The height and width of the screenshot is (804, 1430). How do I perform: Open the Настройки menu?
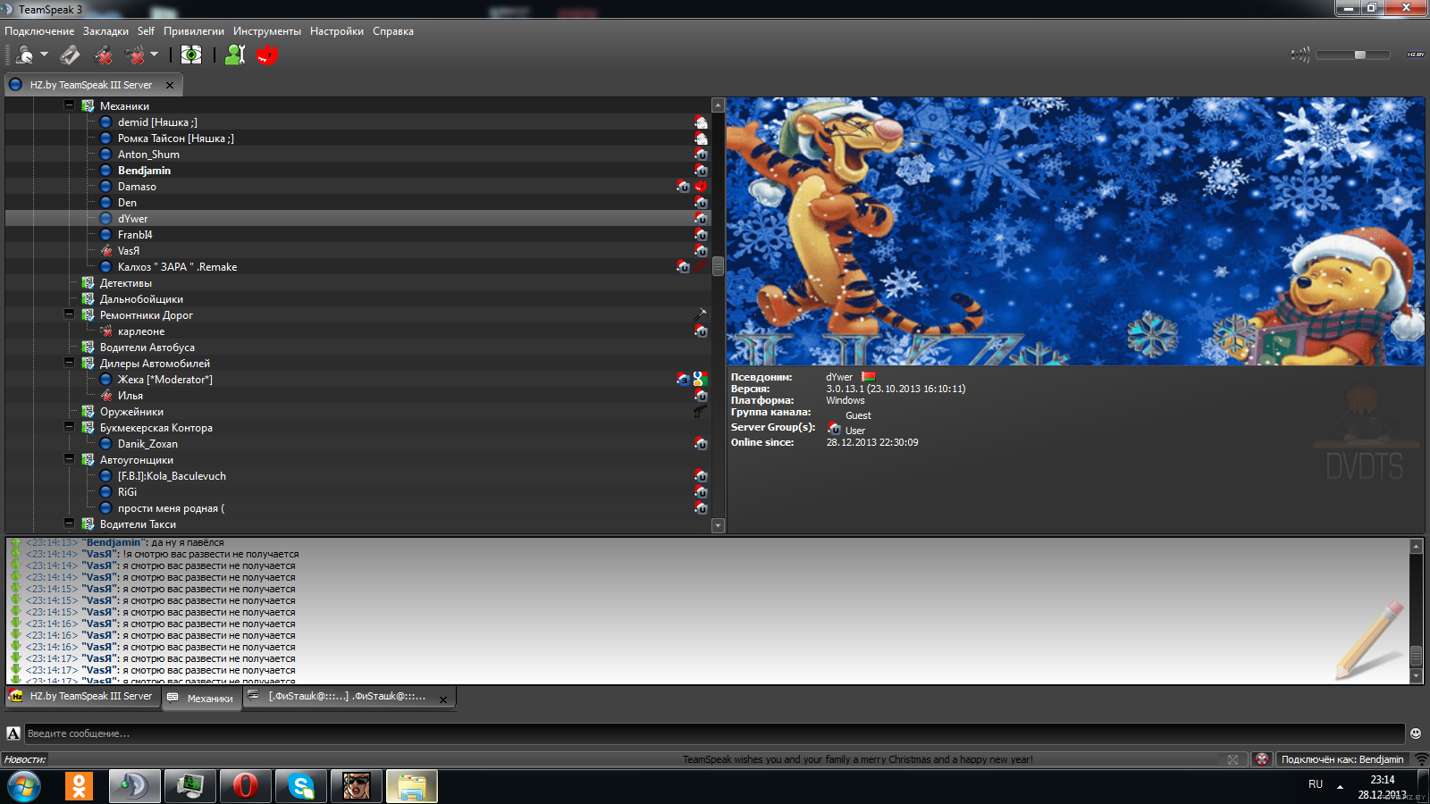point(337,31)
